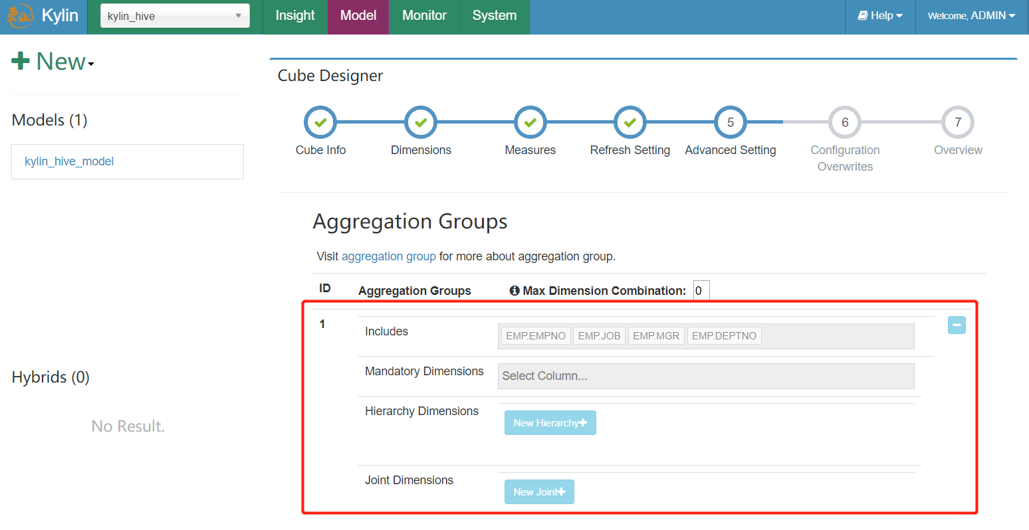The width and height of the screenshot is (1029, 530).
Task: Open the Welcome, ADMIN user menu
Action: tap(971, 16)
